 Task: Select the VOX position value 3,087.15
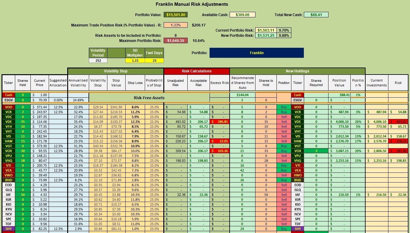(x=339, y=151)
